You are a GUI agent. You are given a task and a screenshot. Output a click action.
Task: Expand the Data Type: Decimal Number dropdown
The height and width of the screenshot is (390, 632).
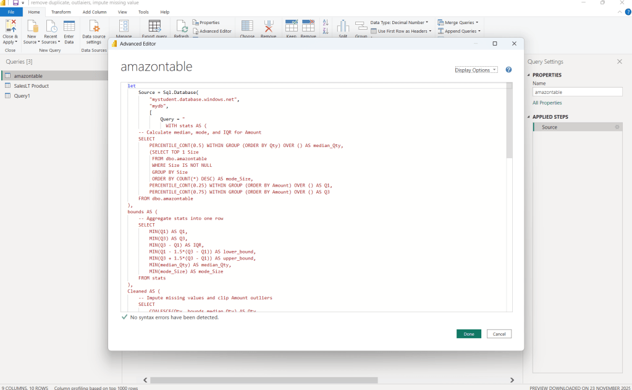point(398,22)
